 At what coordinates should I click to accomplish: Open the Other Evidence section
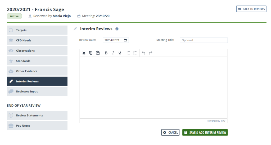coord(37,71)
